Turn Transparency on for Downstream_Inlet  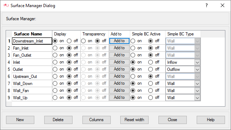pyautogui.click(x=83, y=41)
